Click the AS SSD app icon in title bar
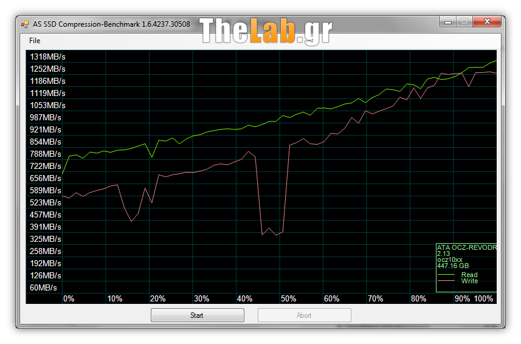This screenshot has height=344, width=521. 25,24
